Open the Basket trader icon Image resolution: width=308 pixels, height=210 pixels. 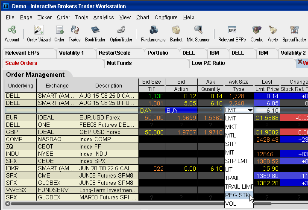pyautogui.click(x=176, y=34)
